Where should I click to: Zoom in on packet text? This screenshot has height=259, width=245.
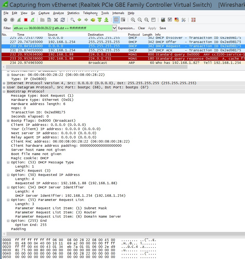coord(133,20)
